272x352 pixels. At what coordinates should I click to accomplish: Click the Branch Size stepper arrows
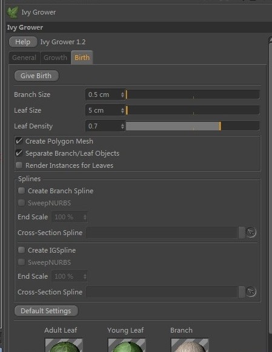122,95
